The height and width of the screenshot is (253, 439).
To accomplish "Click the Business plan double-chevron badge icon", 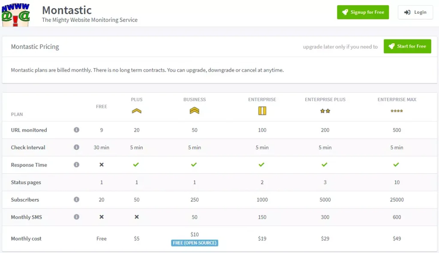I will pyautogui.click(x=194, y=111).
